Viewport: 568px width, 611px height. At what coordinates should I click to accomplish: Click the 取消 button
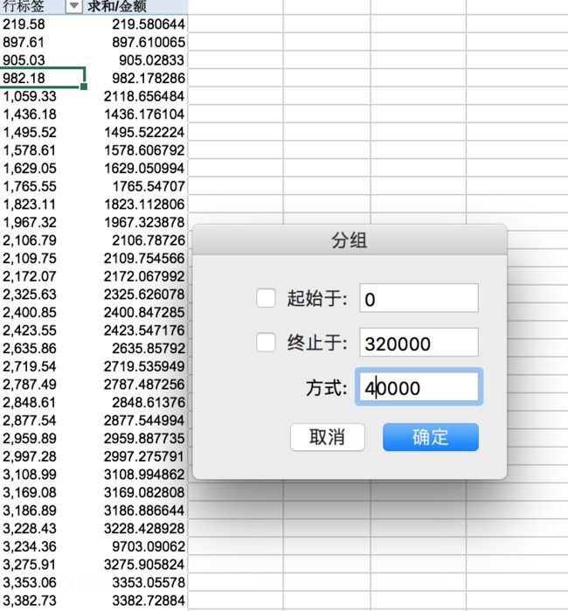327,437
